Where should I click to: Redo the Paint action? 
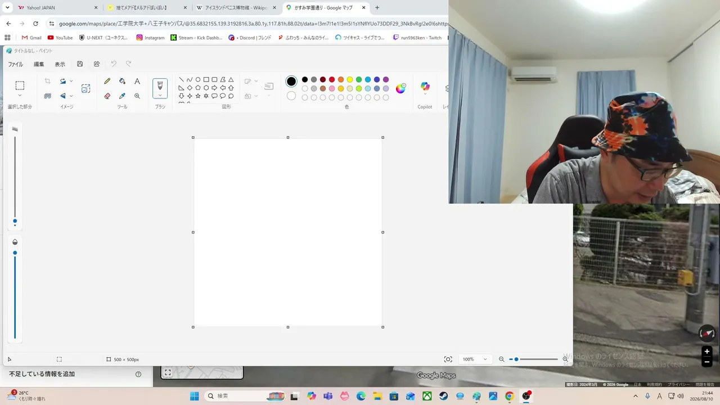[128, 64]
